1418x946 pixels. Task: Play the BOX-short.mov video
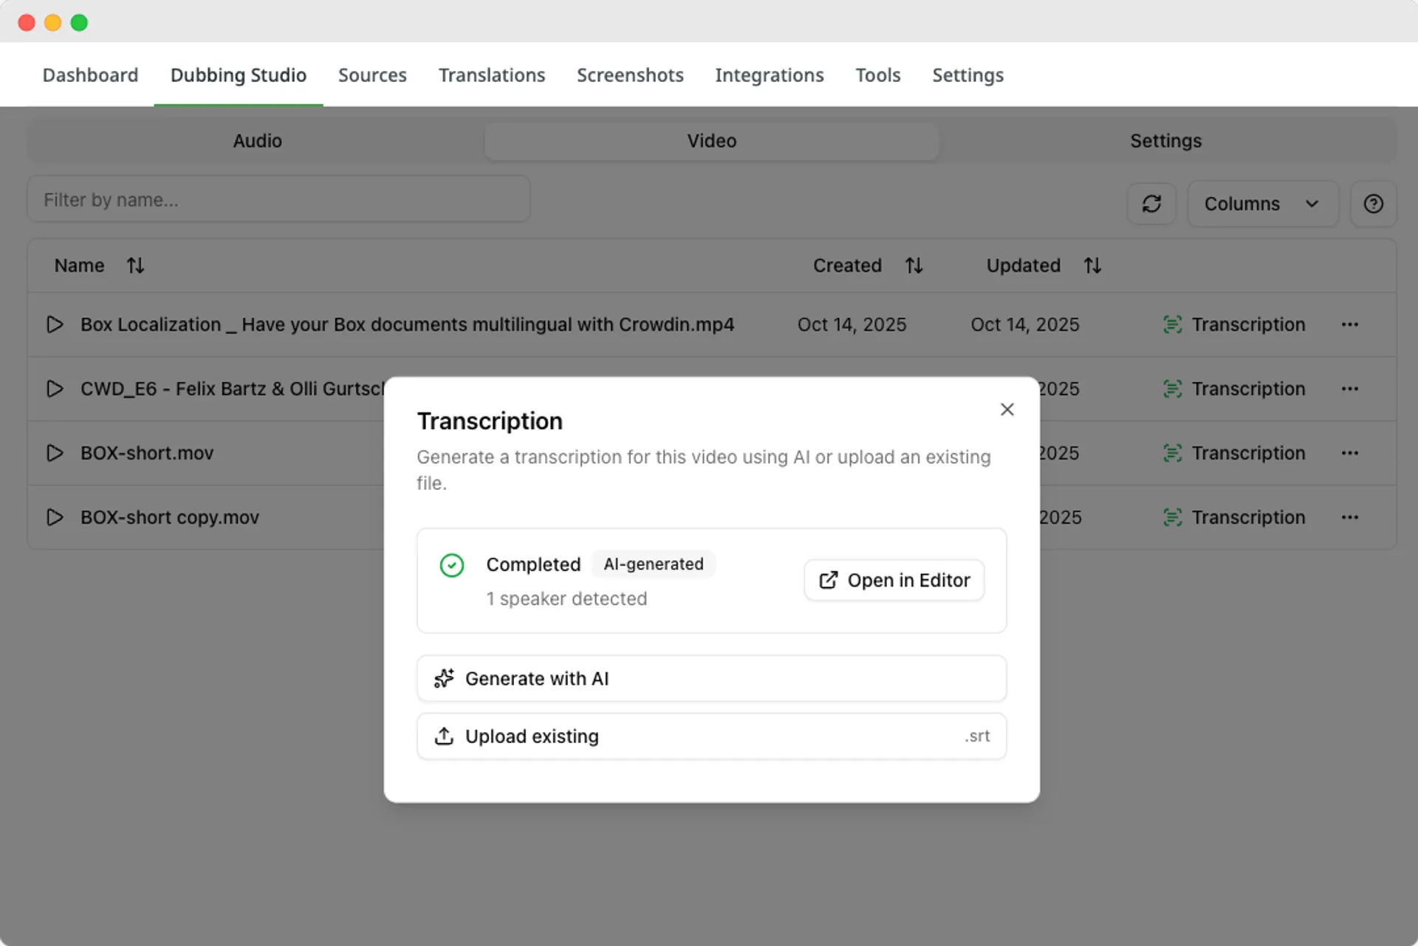click(x=55, y=453)
